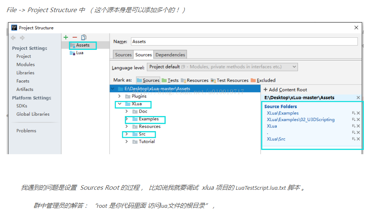
Task: Switch to the Dependencies tab
Action: click(x=170, y=54)
